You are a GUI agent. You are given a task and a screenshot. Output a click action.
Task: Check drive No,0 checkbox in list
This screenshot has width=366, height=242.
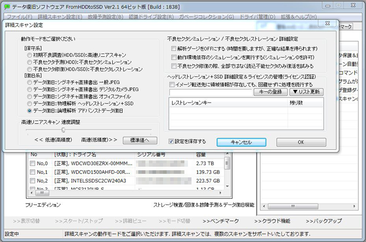(32, 164)
